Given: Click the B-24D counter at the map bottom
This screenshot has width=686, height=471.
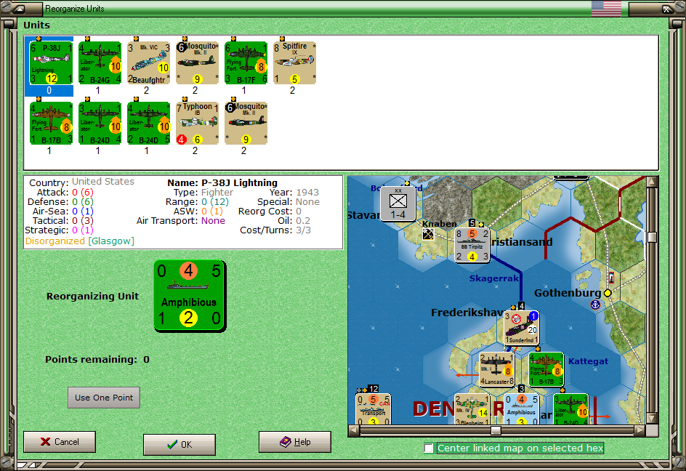Looking at the screenshot, I should point(570,409).
